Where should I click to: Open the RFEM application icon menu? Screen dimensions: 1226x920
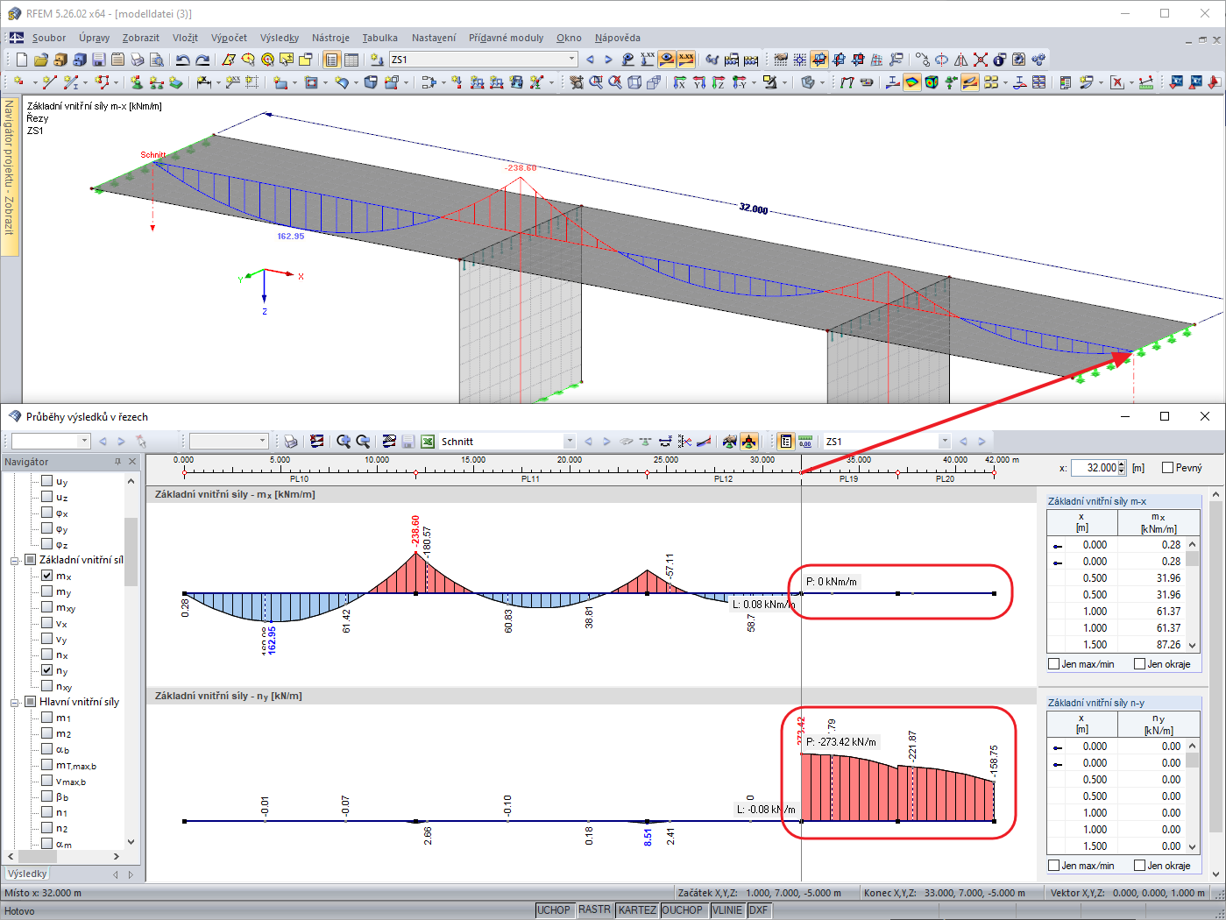click(x=14, y=14)
